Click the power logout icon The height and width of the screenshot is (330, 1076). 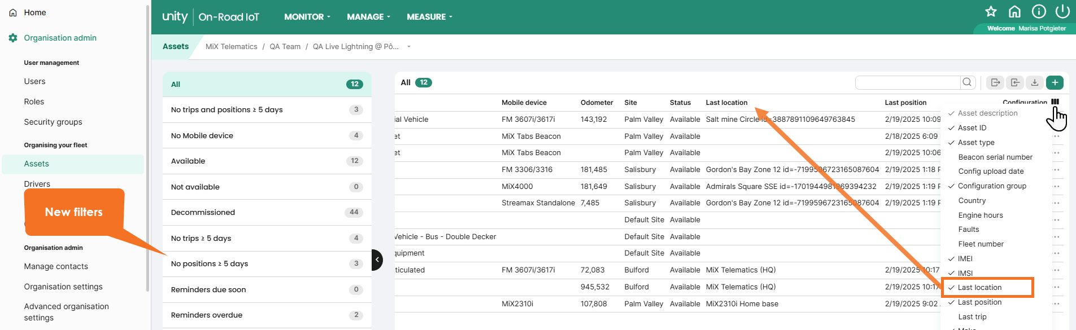(1062, 11)
